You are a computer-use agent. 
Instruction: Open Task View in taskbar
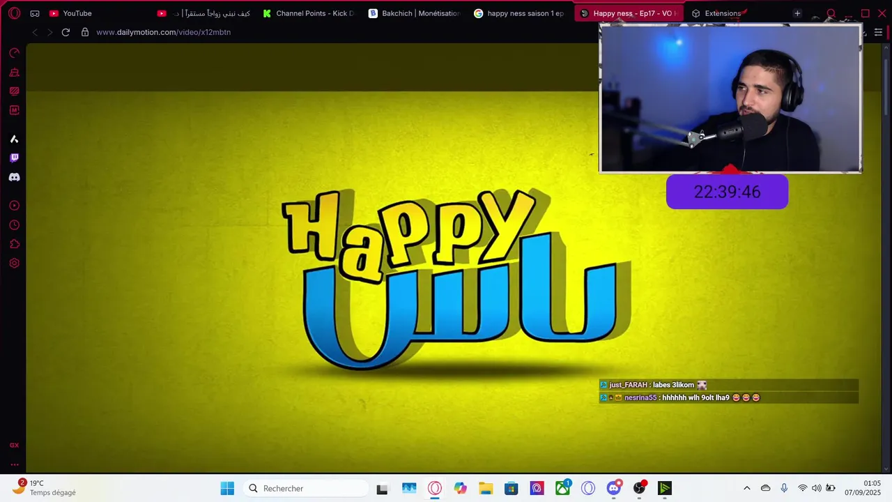click(382, 488)
